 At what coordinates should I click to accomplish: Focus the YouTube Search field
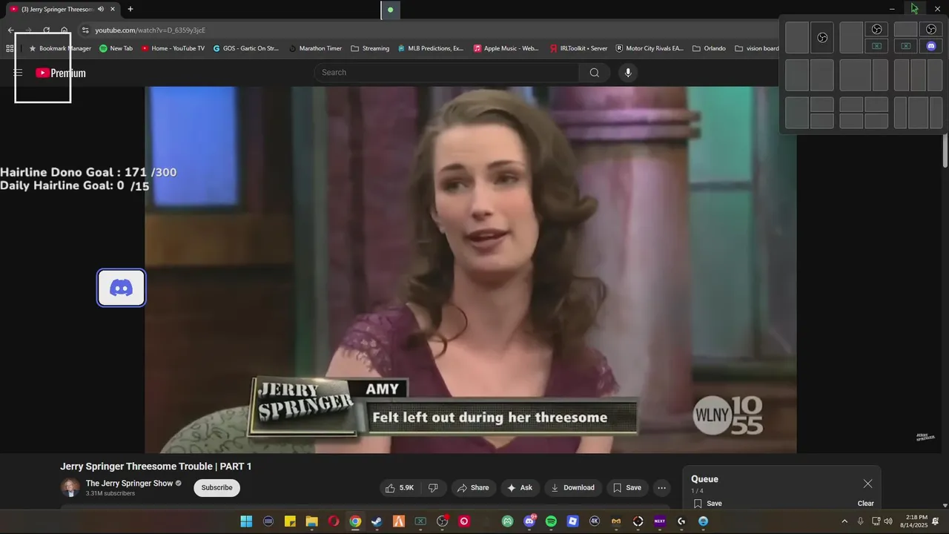coord(447,73)
